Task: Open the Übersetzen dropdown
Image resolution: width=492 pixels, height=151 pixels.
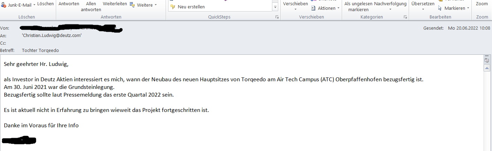Action: tap(423, 9)
